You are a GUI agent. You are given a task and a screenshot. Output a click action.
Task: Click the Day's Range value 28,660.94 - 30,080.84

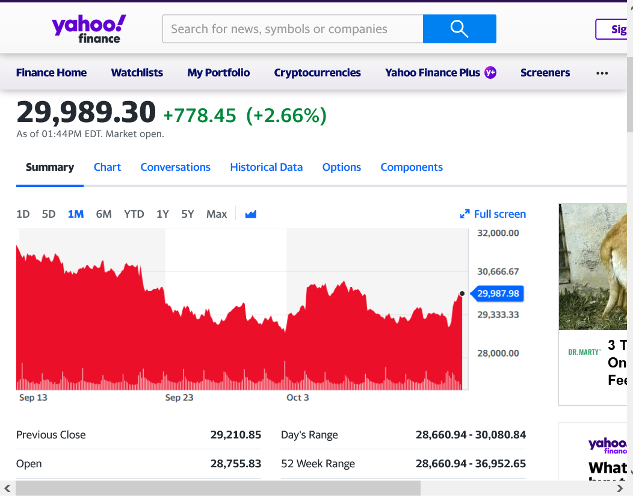coord(471,435)
